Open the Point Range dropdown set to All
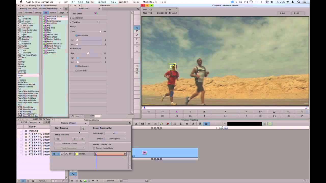326x183 pixels. (115, 133)
